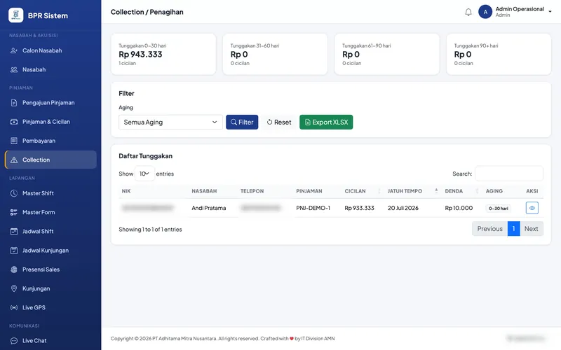The image size is (561, 350).
Task: Open Master Form menu item
Action: coord(50,213)
